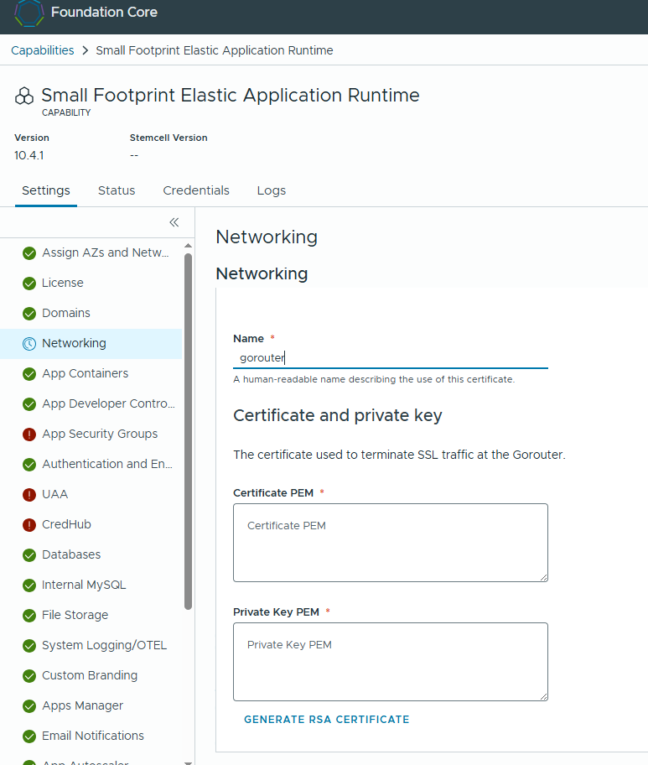The height and width of the screenshot is (765, 648).
Task: Click green check icon next to Domains
Action: [x=29, y=314]
